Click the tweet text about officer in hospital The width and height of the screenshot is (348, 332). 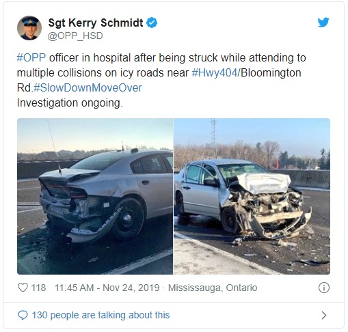[x=161, y=72]
